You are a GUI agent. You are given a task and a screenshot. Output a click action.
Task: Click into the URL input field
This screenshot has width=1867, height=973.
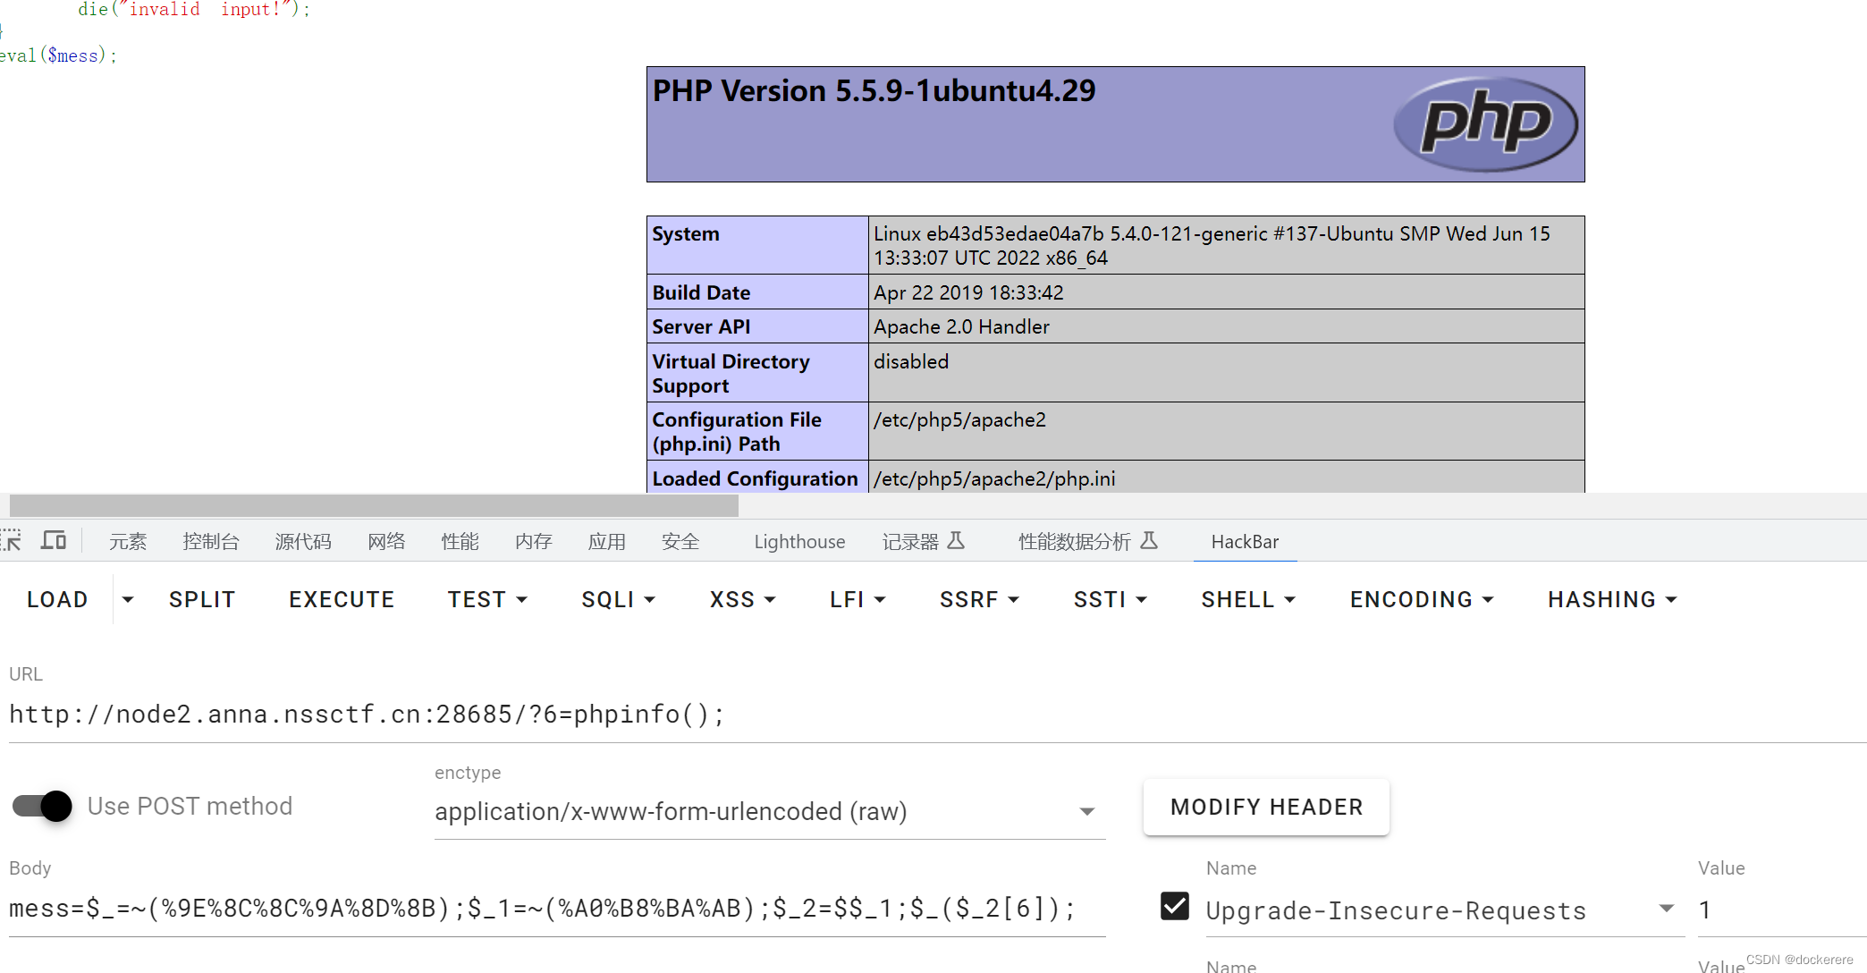pyautogui.click(x=938, y=715)
